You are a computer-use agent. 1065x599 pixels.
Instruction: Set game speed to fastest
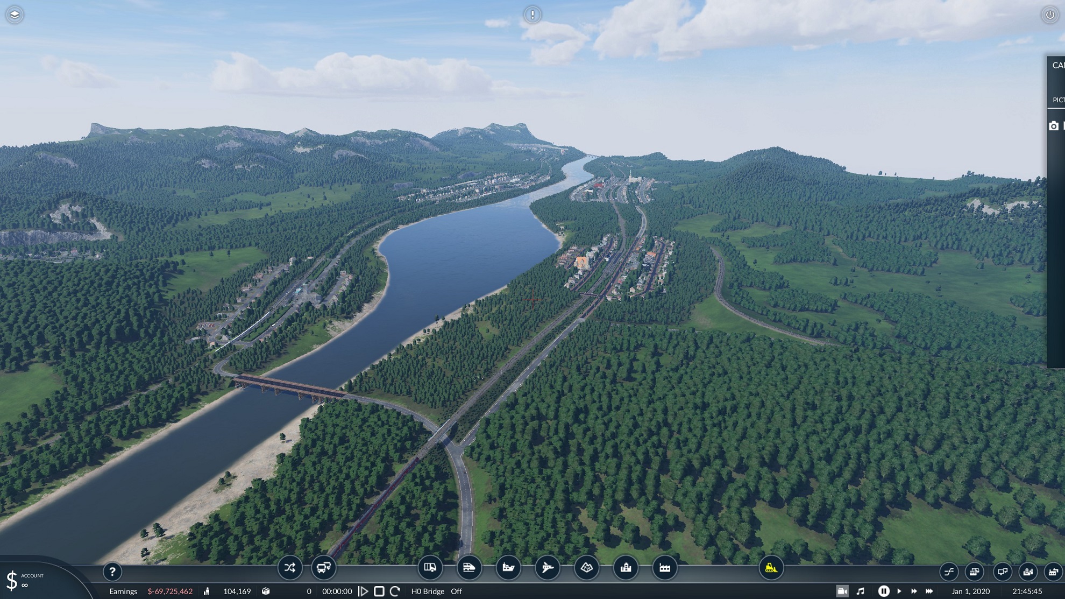[x=929, y=591]
